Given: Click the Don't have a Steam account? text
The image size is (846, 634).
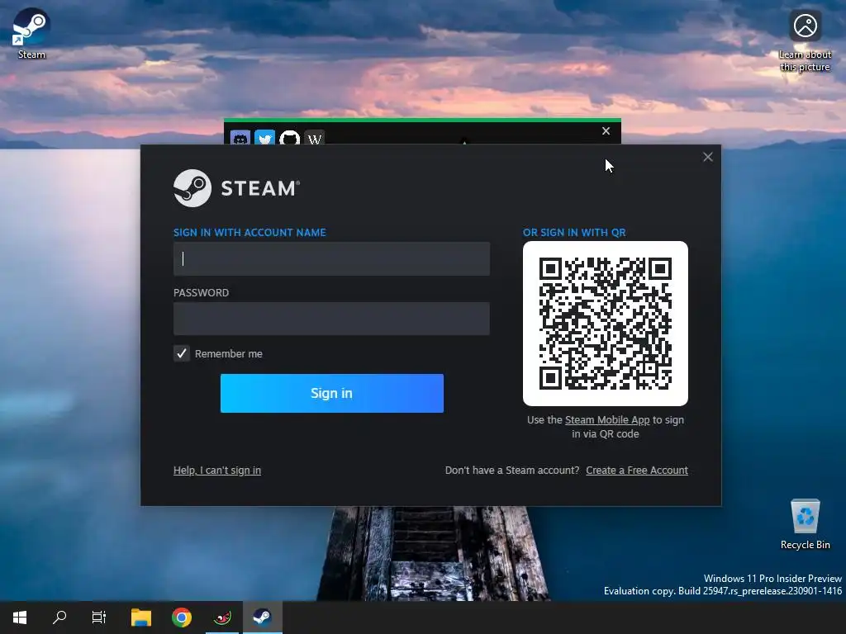Looking at the screenshot, I should pyautogui.click(x=512, y=470).
